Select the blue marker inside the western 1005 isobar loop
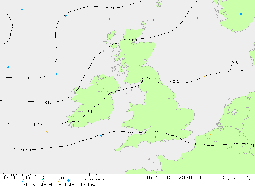This screenshot has width=255, height=187. [x=56, y=74]
